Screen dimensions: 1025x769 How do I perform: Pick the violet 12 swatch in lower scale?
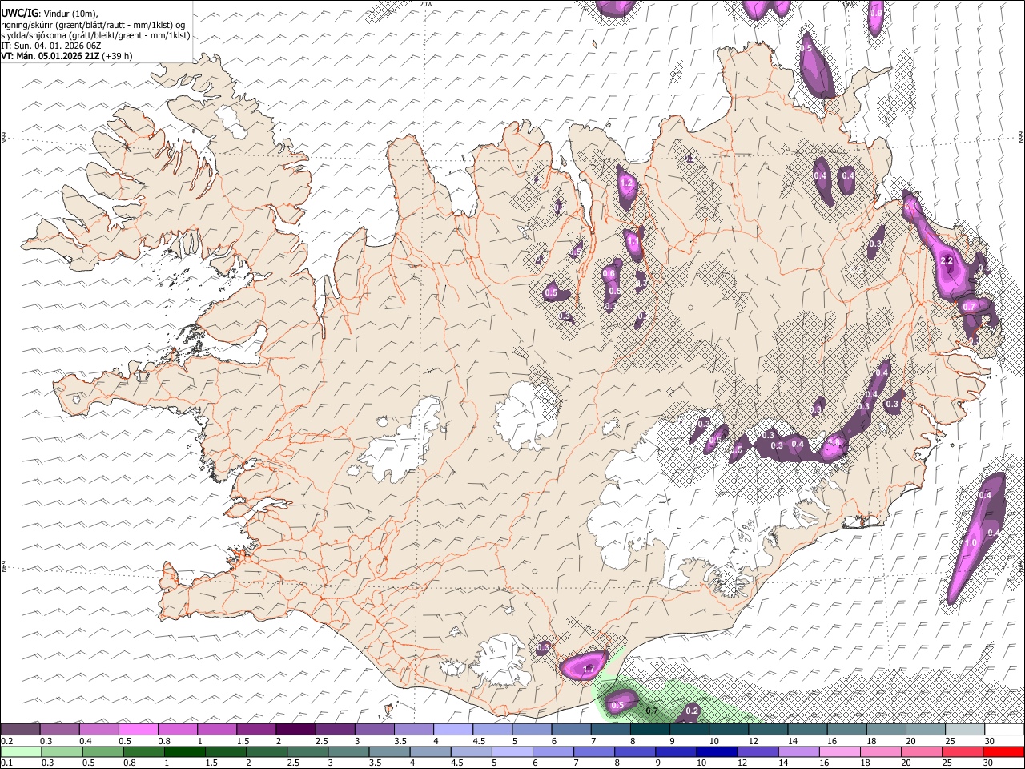[x=758, y=751]
